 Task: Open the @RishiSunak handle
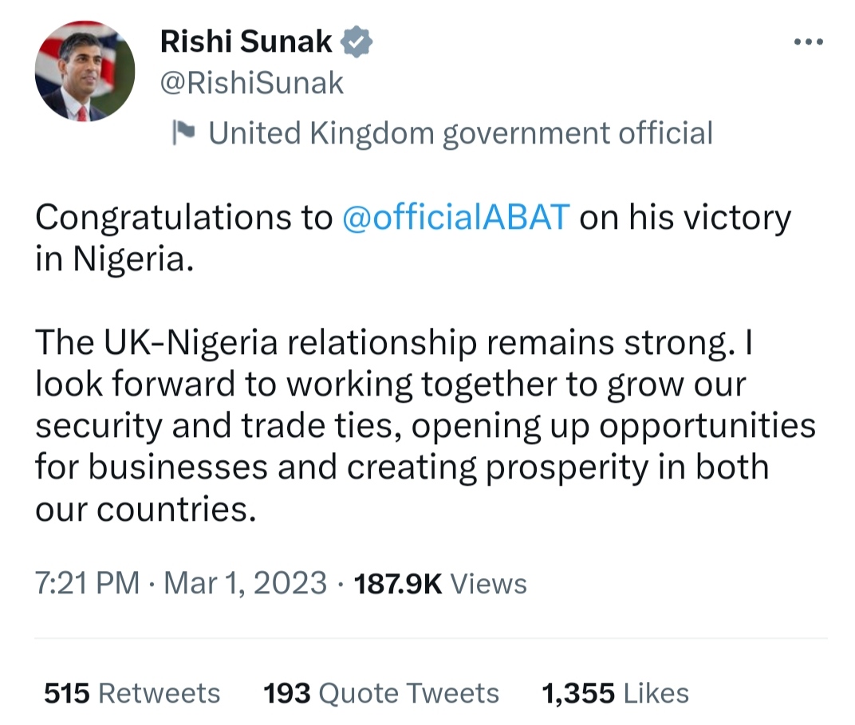coord(252,83)
